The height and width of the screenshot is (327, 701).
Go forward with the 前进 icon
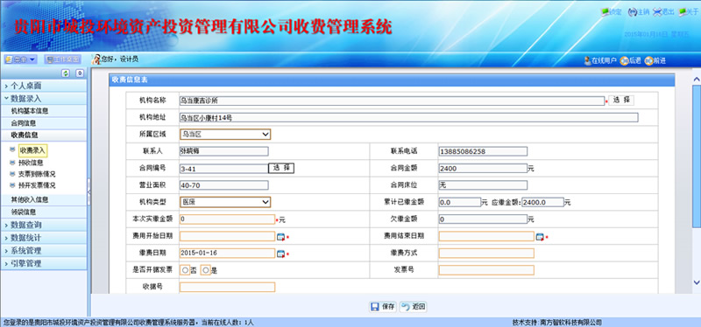coord(648,60)
